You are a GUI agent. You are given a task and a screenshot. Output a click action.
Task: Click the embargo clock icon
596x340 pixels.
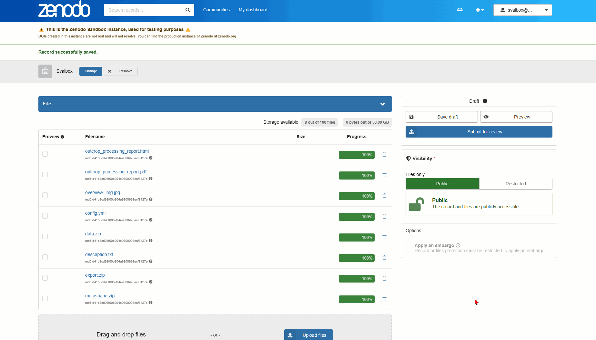458,245
